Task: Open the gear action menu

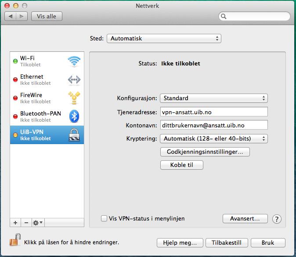Action: click(x=38, y=223)
